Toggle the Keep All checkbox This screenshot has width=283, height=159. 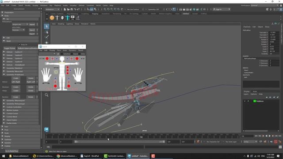(19, 45)
